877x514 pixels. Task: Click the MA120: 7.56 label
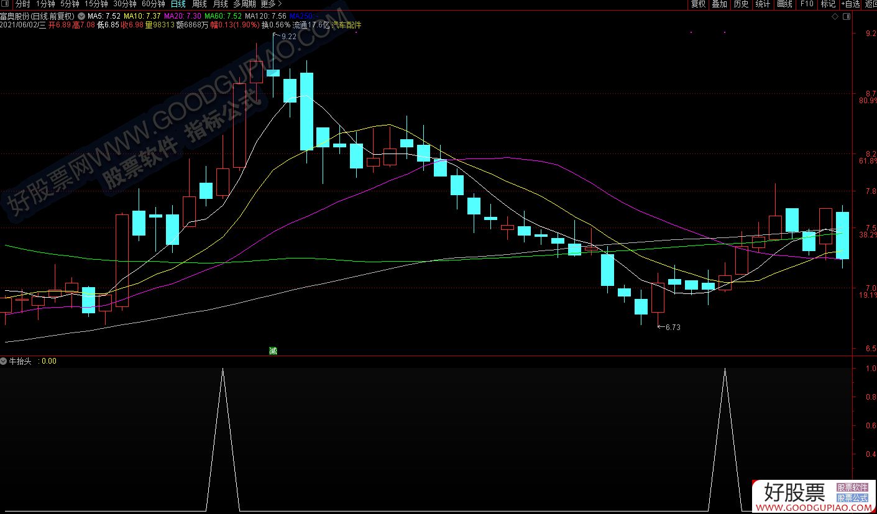(265, 16)
